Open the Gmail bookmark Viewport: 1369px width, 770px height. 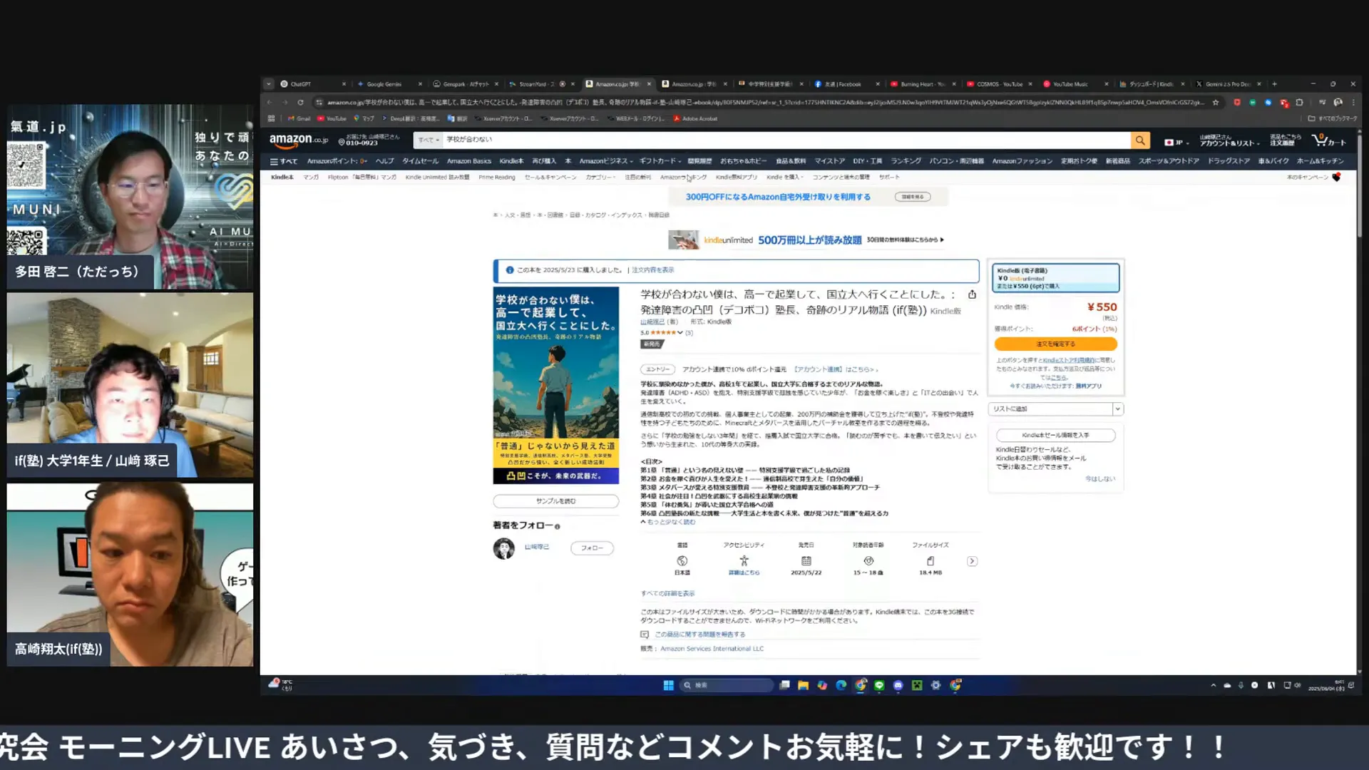pos(299,119)
